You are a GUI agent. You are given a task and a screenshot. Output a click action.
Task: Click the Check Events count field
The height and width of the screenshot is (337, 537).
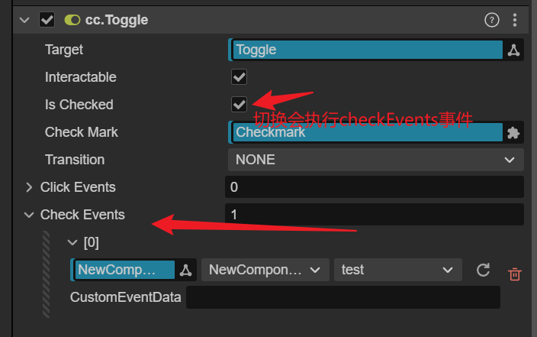tap(374, 215)
